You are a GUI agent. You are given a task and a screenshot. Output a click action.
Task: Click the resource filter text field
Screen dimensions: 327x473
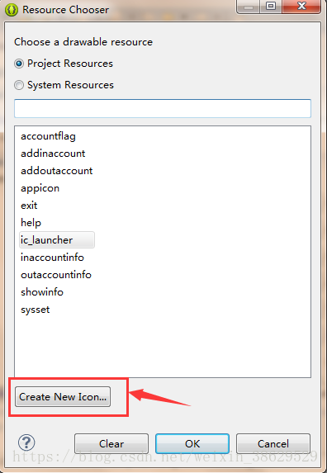[163, 108]
